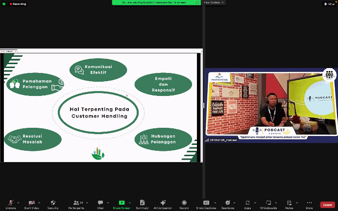The image size is (338, 211).
Task: Open Whiteboards from the toolbar
Action: tap(268, 203)
